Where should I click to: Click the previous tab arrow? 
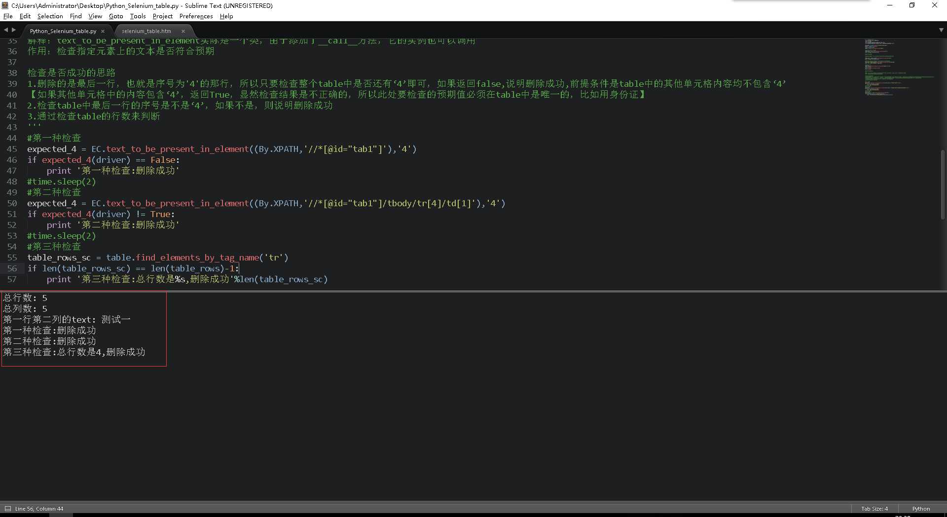point(6,30)
